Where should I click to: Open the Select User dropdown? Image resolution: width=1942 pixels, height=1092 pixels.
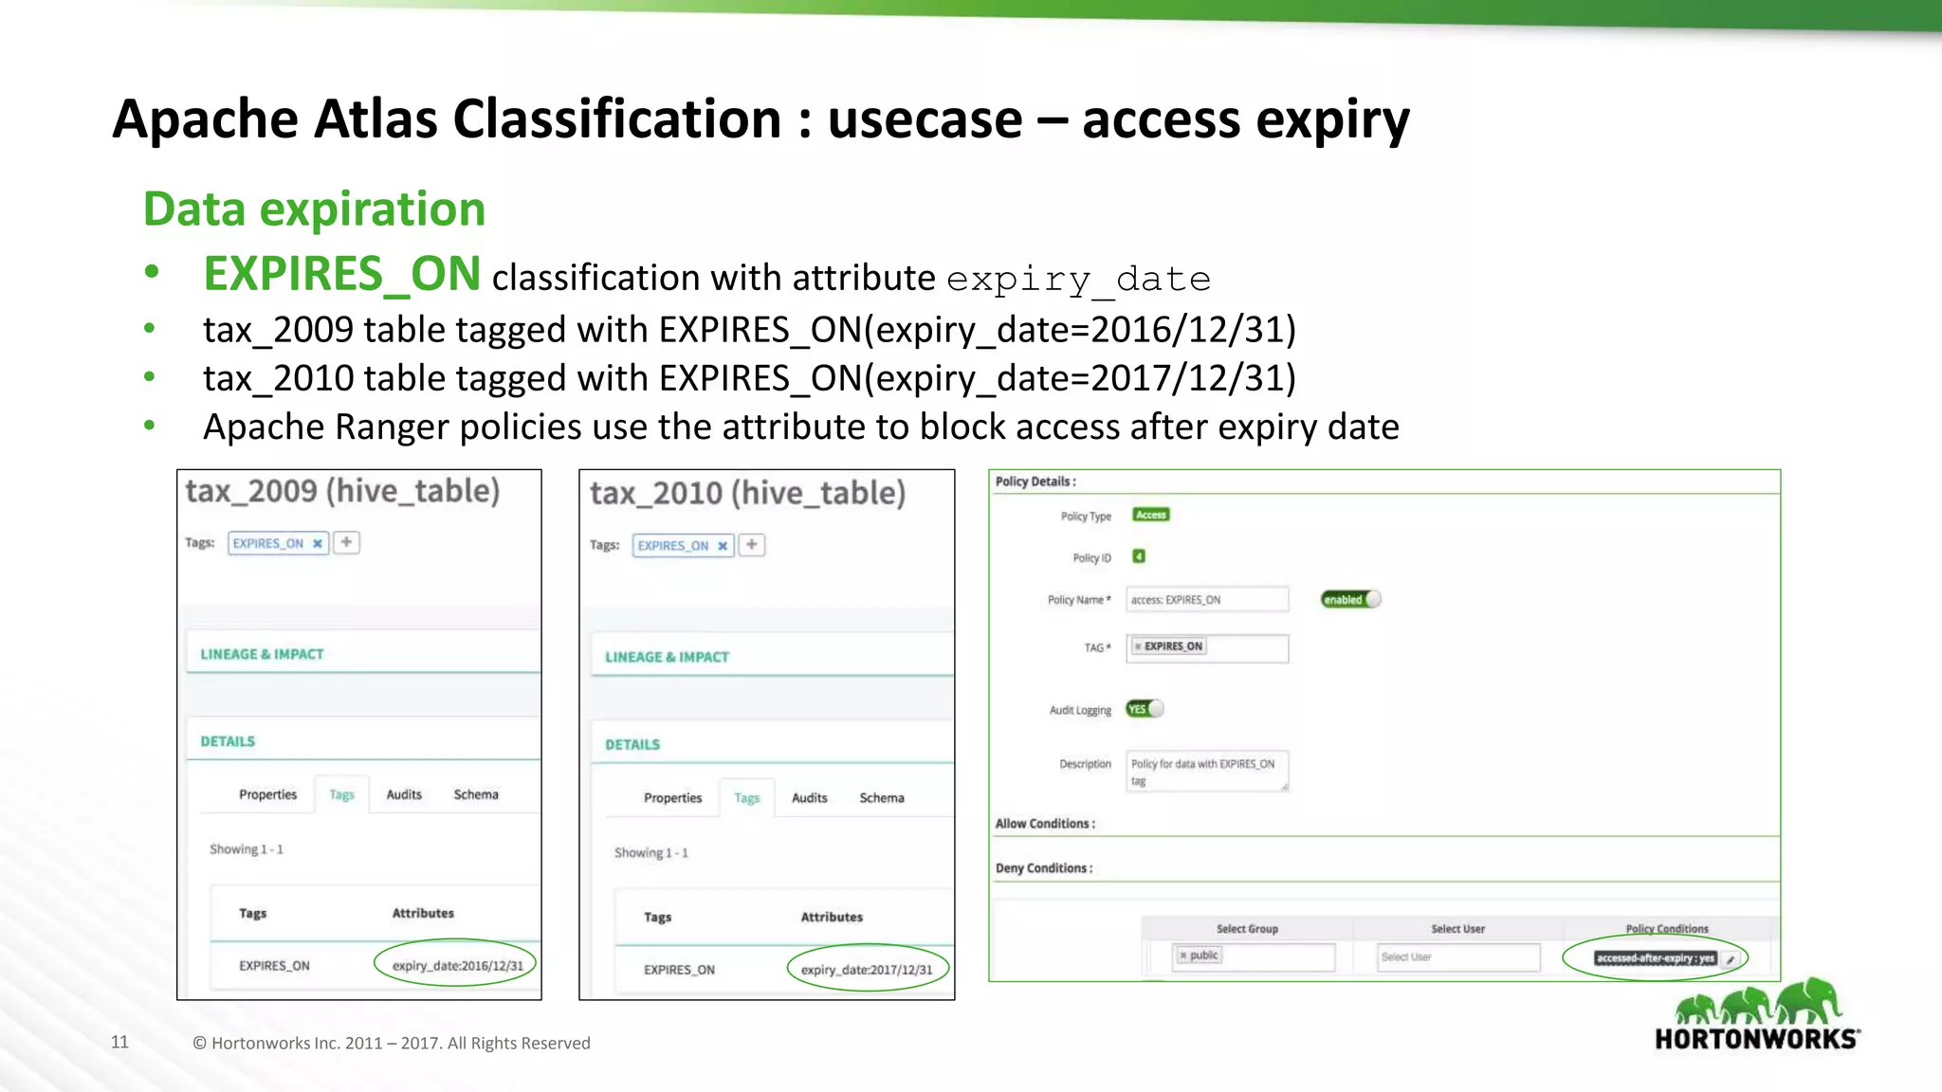click(1457, 957)
